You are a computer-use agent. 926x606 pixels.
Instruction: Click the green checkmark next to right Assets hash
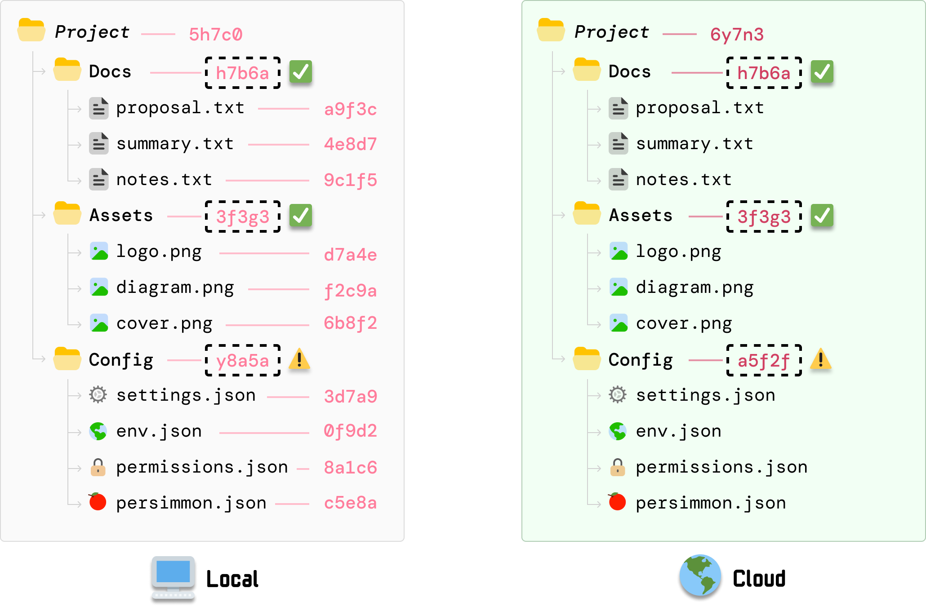pos(822,216)
